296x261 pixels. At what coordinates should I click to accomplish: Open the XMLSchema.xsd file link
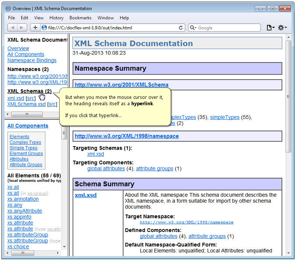[x=26, y=104]
